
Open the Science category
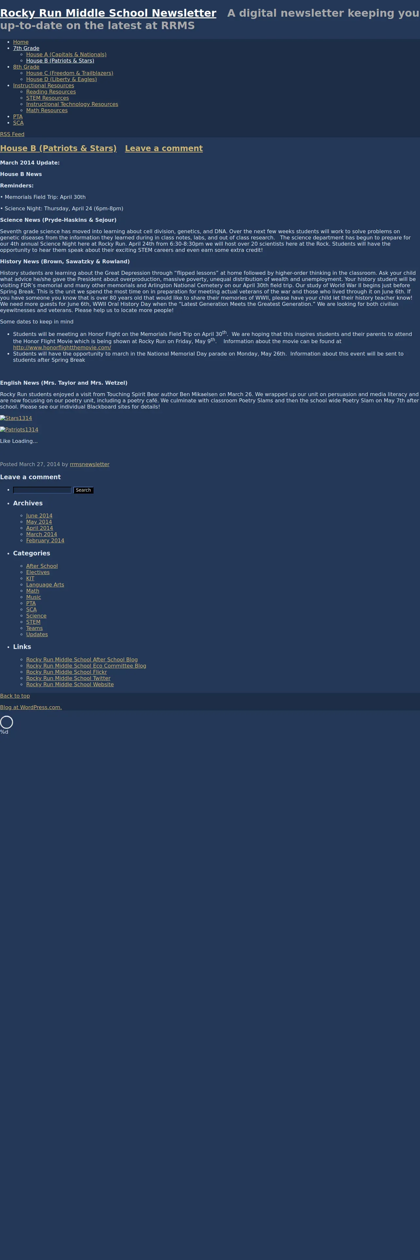tap(36, 616)
